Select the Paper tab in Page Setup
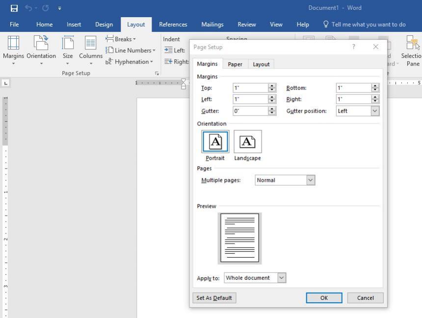Image resolution: width=422 pixels, height=318 pixels. [x=235, y=64]
